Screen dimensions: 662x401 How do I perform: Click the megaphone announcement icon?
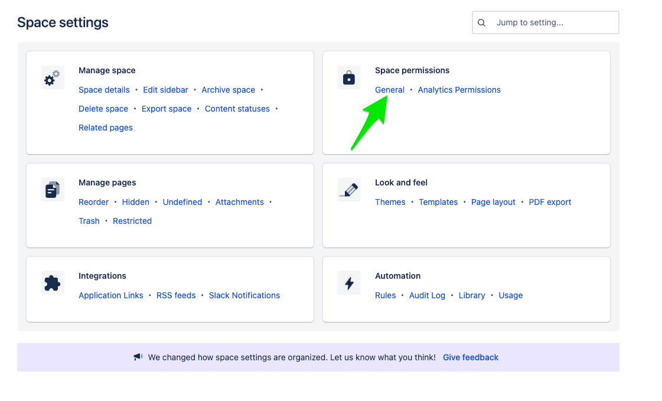coord(138,357)
